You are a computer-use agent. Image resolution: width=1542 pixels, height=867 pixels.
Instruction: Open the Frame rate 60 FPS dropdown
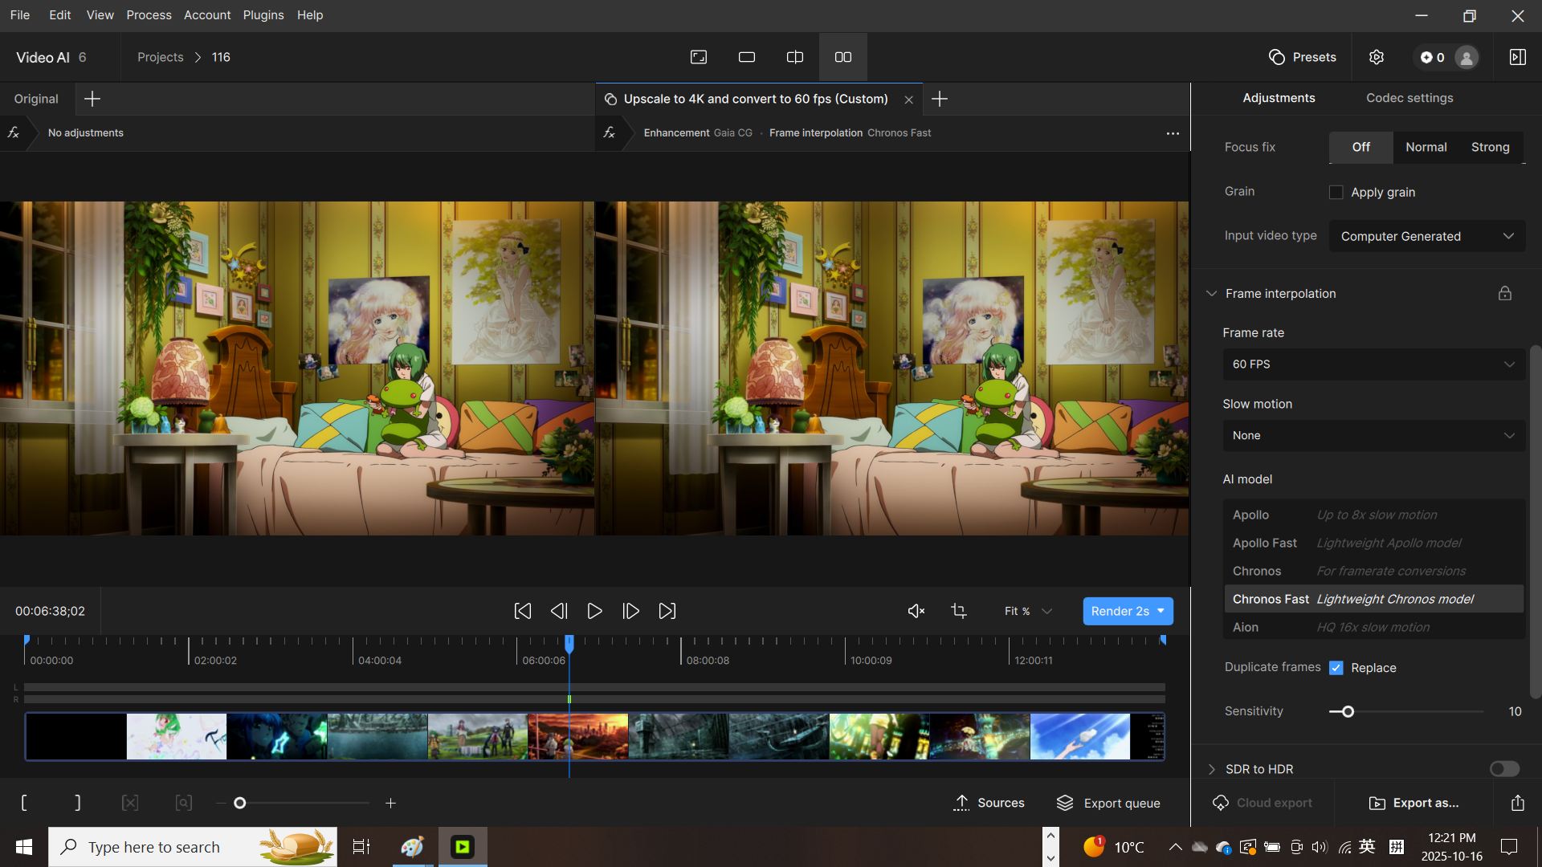tap(1373, 364)
